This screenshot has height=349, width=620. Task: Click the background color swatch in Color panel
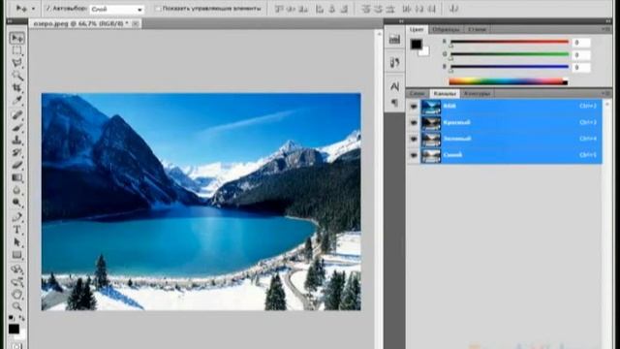[425, 52]
